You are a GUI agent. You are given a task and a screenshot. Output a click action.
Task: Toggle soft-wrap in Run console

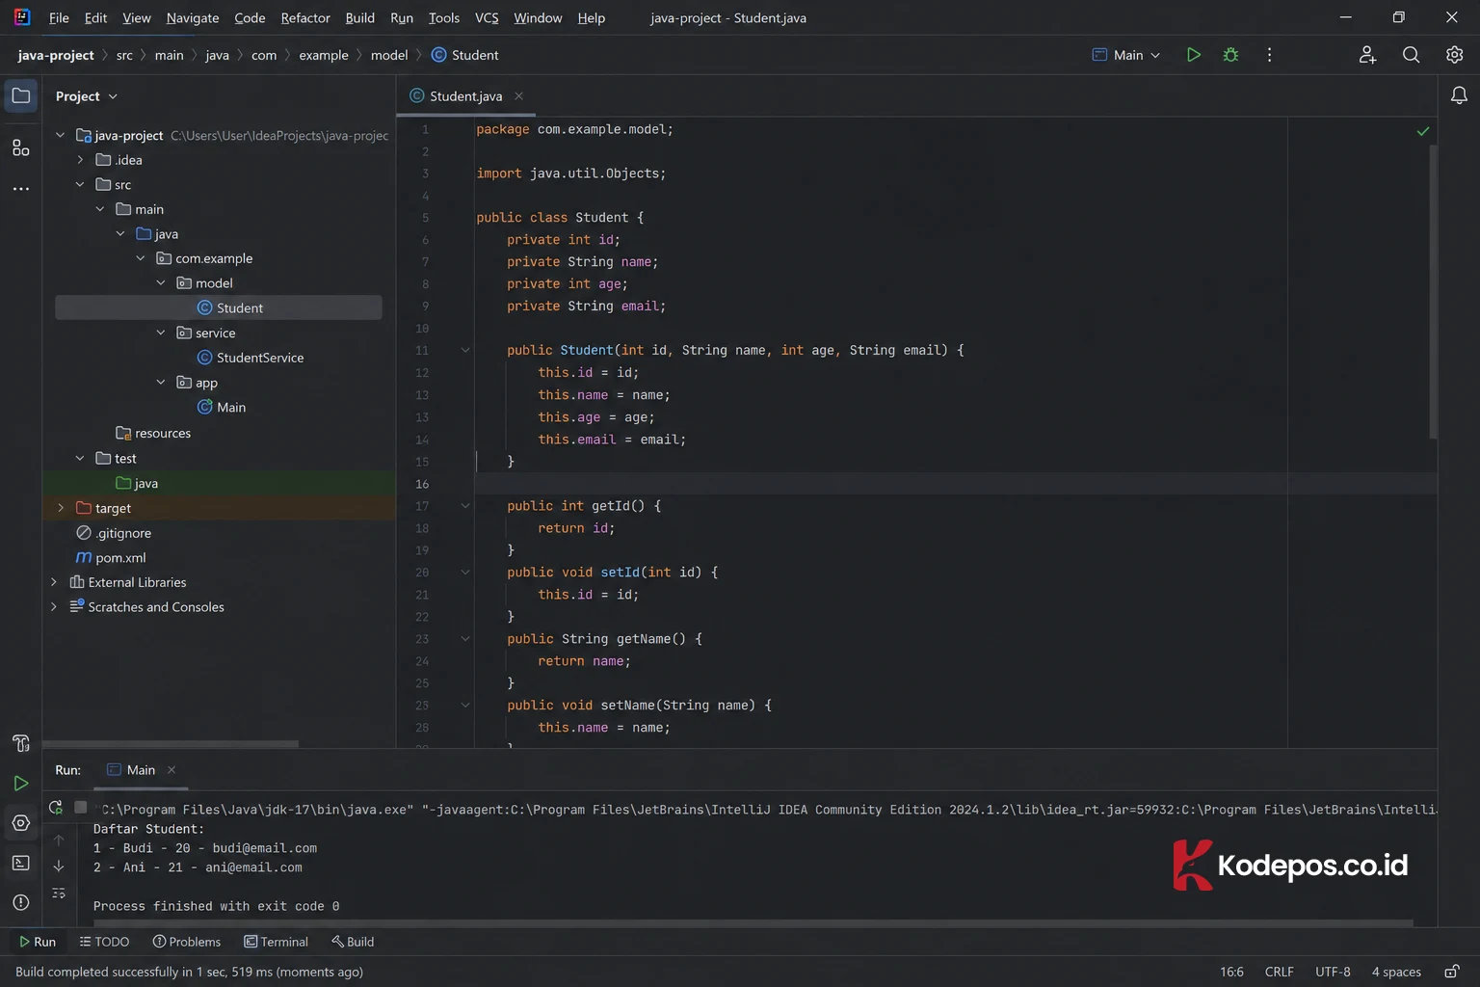[x=59, y=894]
